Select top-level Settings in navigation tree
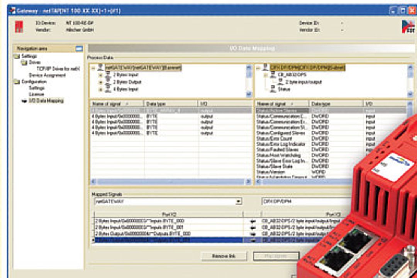 click(x=29, y=56)
